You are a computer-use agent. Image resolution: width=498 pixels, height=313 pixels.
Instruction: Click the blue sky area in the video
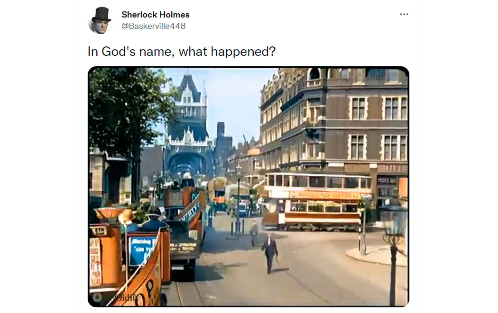click(x=233, y=101)
